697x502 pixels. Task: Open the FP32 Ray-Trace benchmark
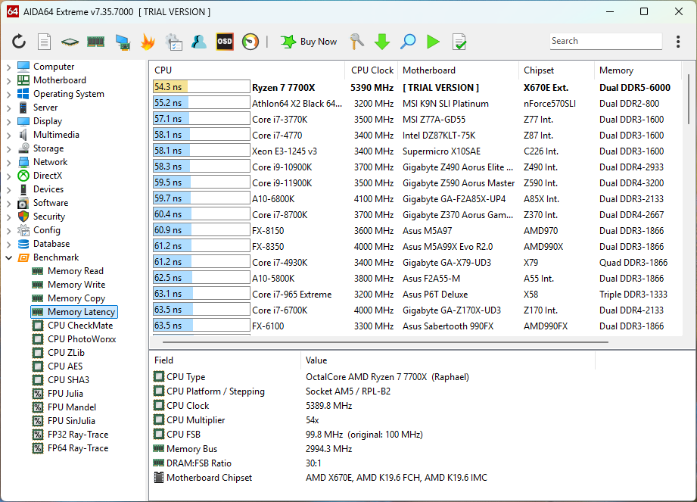click(78, 435)
